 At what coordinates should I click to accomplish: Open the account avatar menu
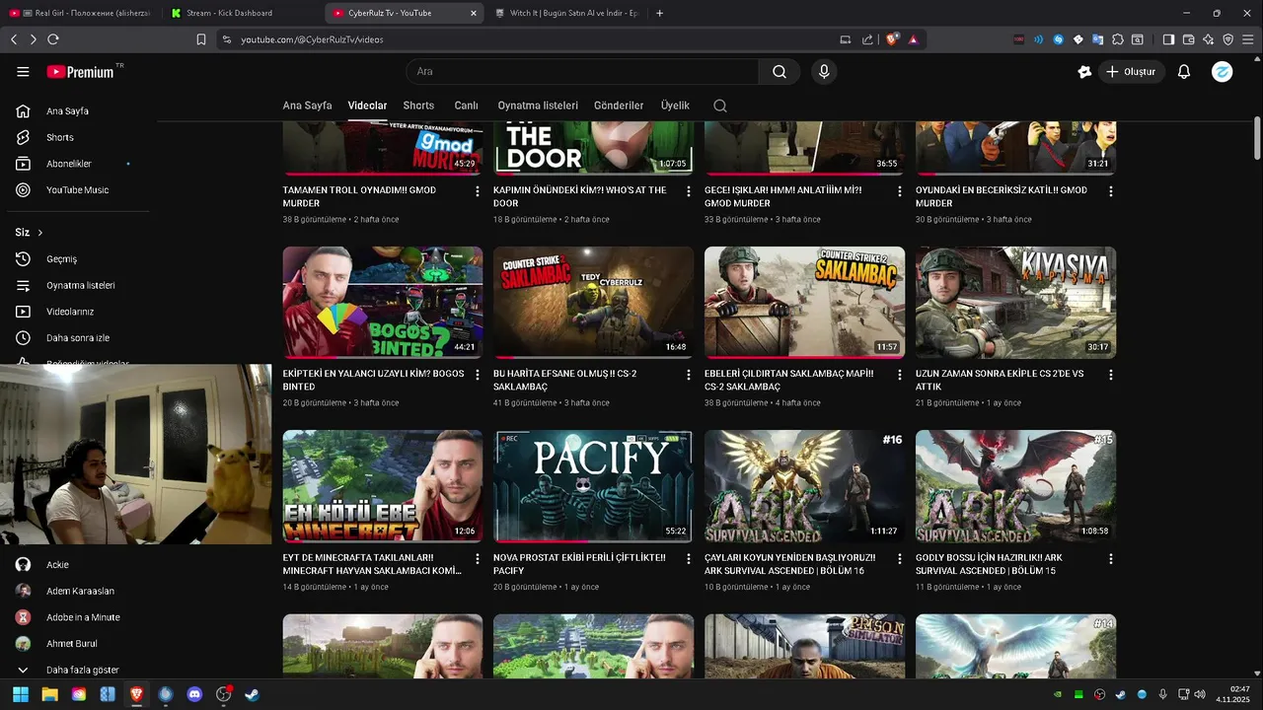[1222, 72]
